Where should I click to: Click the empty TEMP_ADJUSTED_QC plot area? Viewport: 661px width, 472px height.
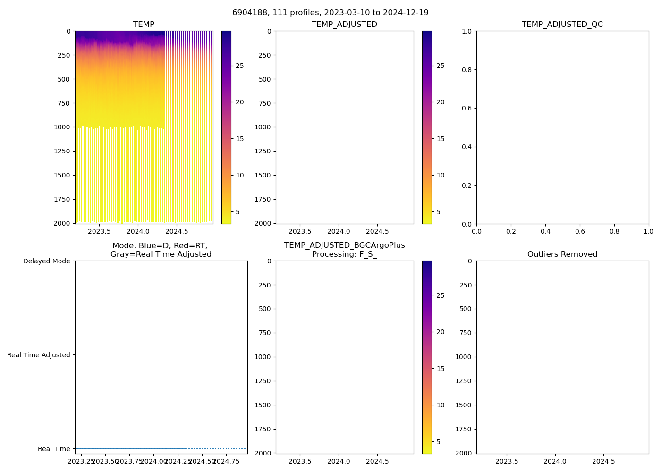point(562,127)
